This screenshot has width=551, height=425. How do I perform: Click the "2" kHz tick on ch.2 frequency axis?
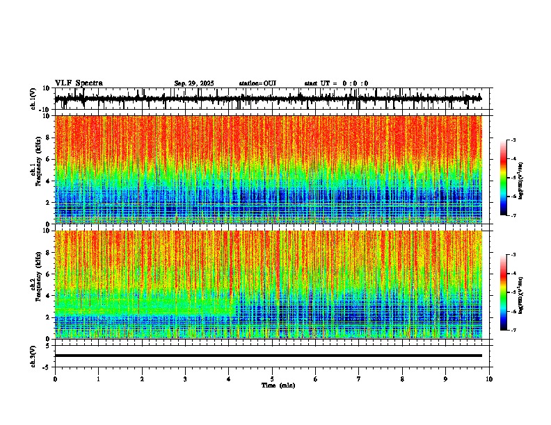pos(48,317)
